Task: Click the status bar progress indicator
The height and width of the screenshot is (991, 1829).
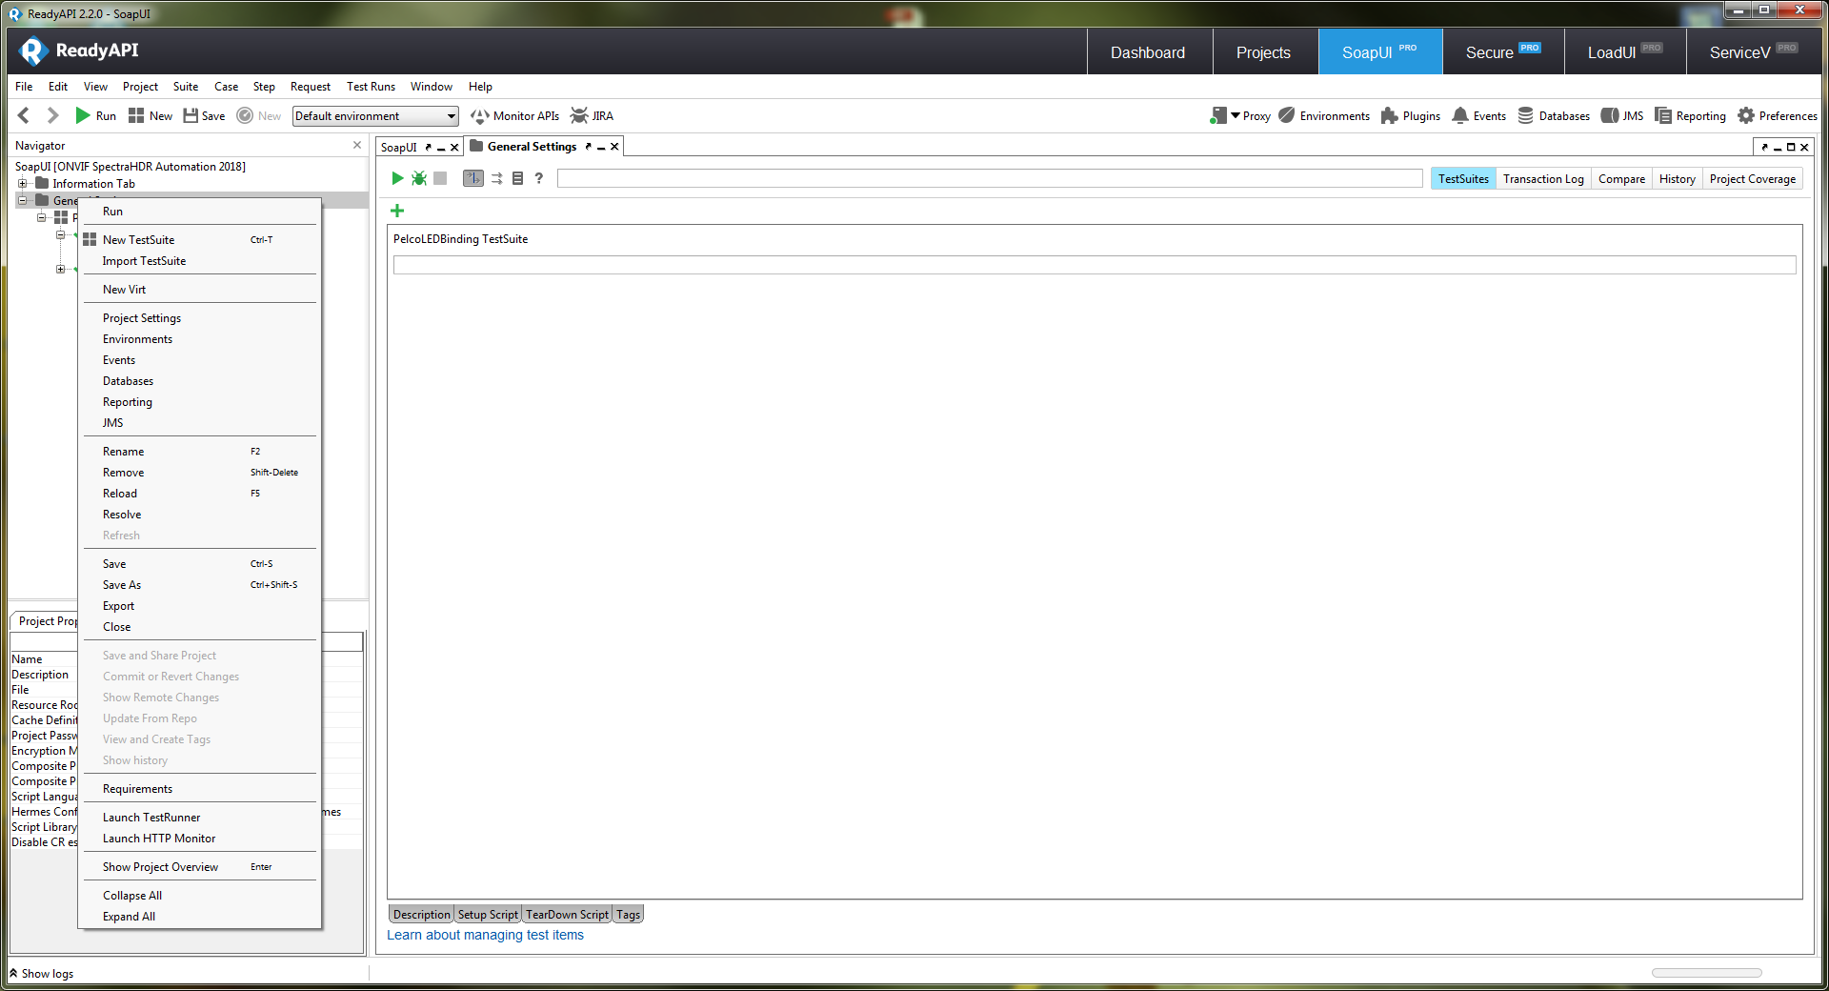Action: (x=1706, y=973)
